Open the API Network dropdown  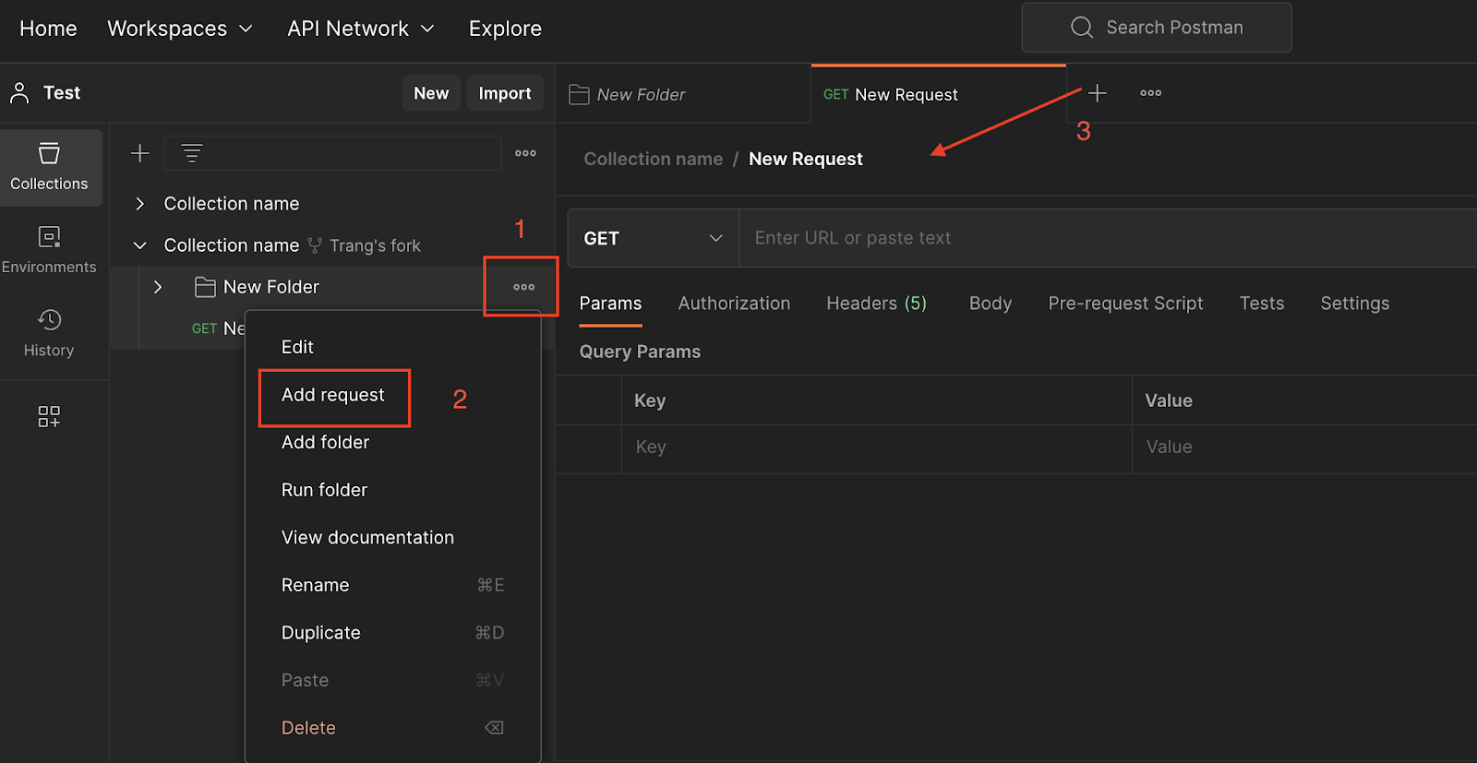[361, 29]
